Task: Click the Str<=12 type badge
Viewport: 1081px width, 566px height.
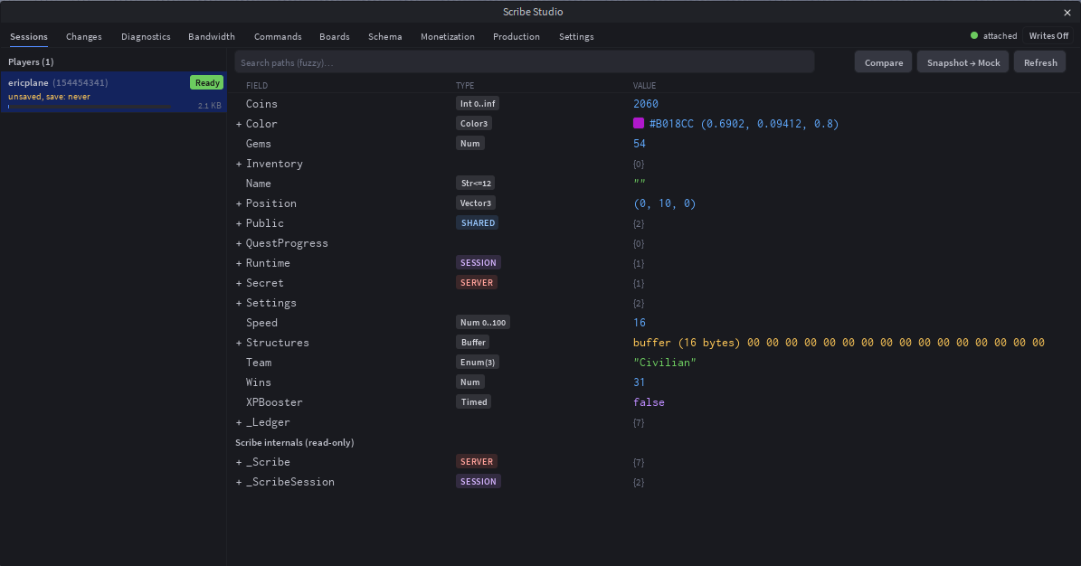Action: click(476, 184)
